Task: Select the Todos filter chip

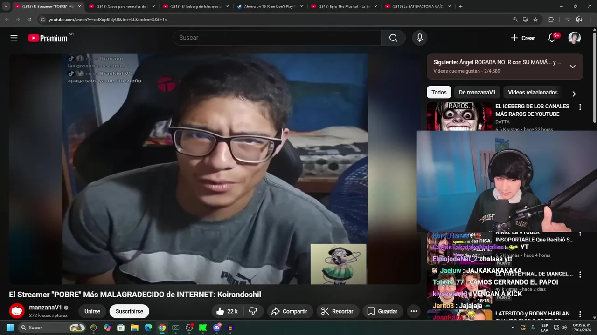Action: pos(439,92)
